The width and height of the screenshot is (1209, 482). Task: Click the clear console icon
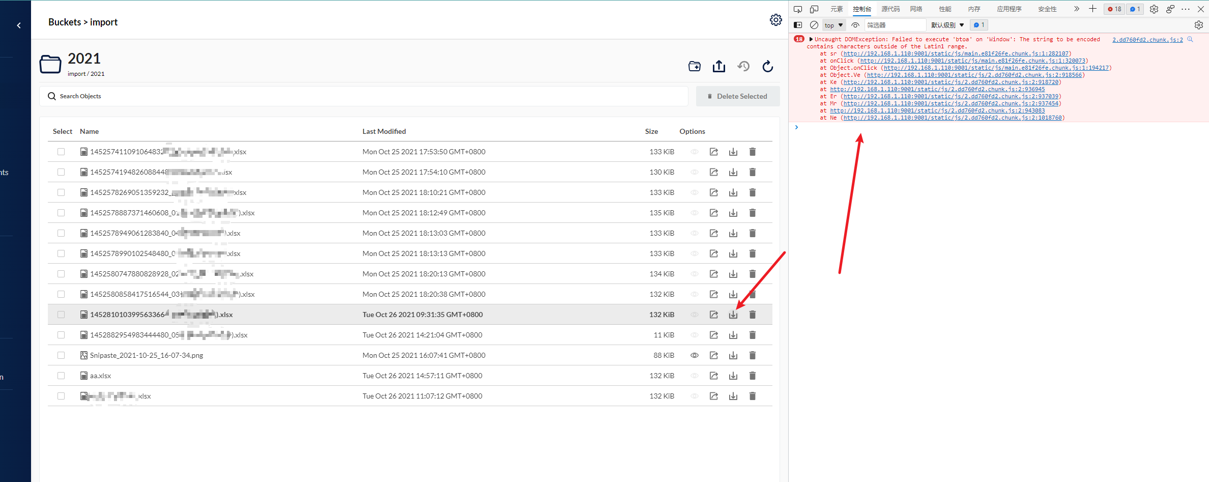[x=814, y=25]
